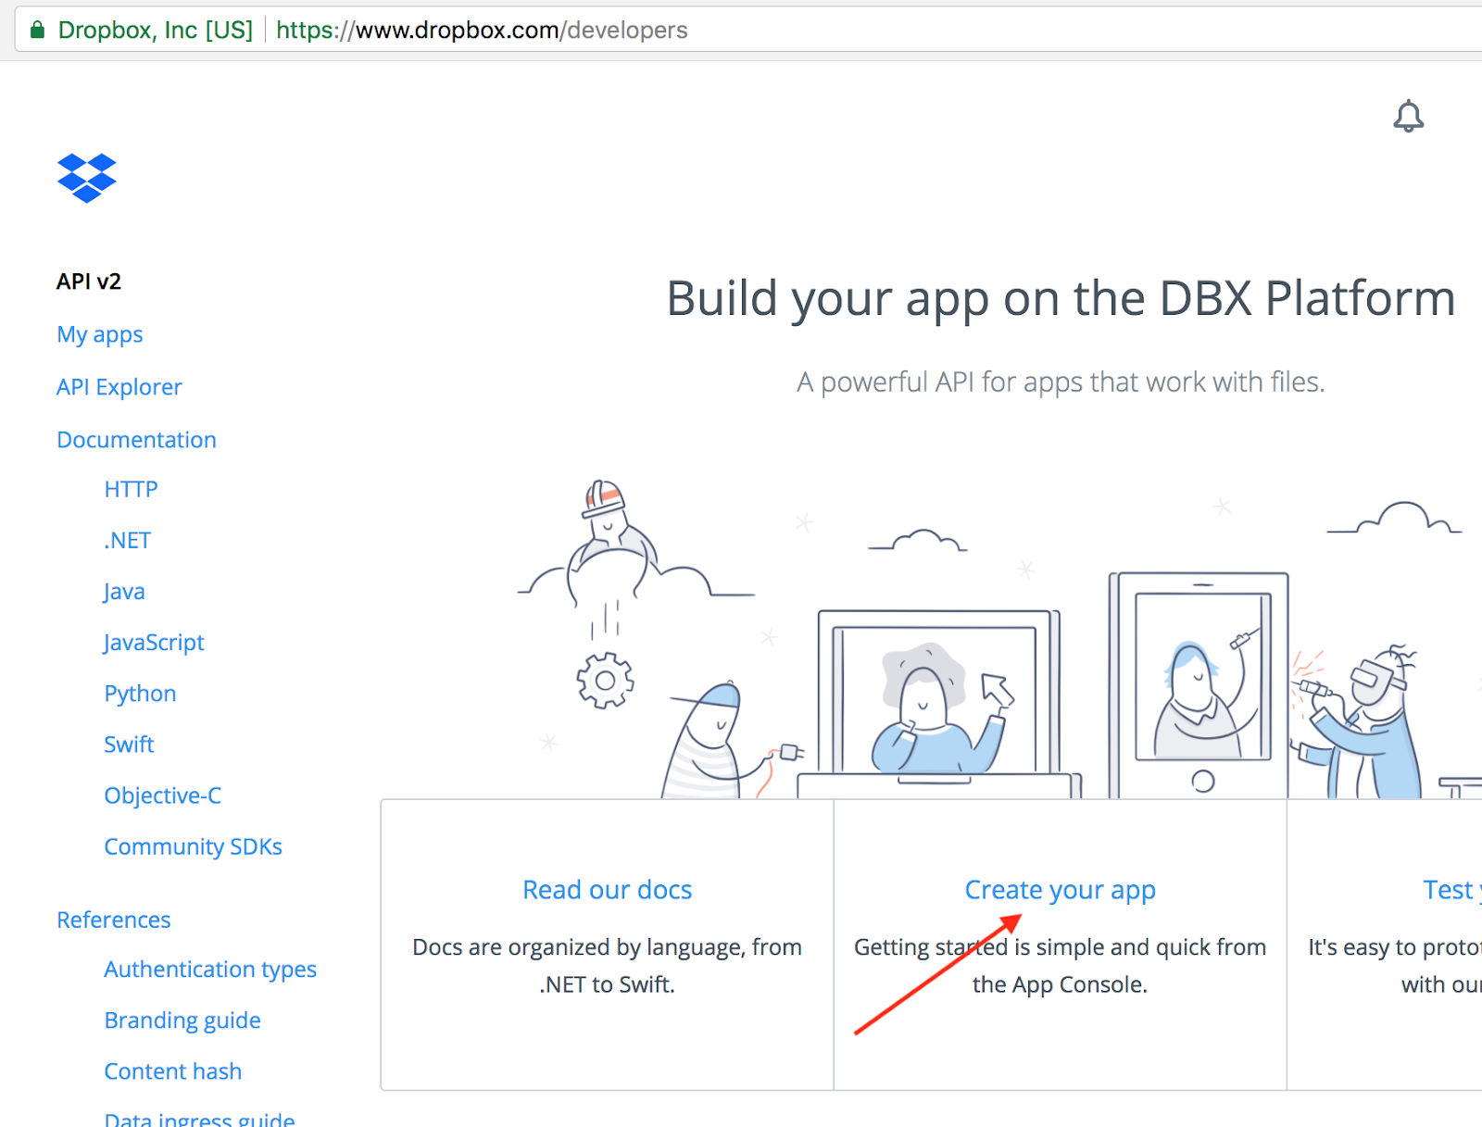Click the Getting started is simple description
The width and height of the screenshot is (1482, 1127).
(x=1061, y=966)
